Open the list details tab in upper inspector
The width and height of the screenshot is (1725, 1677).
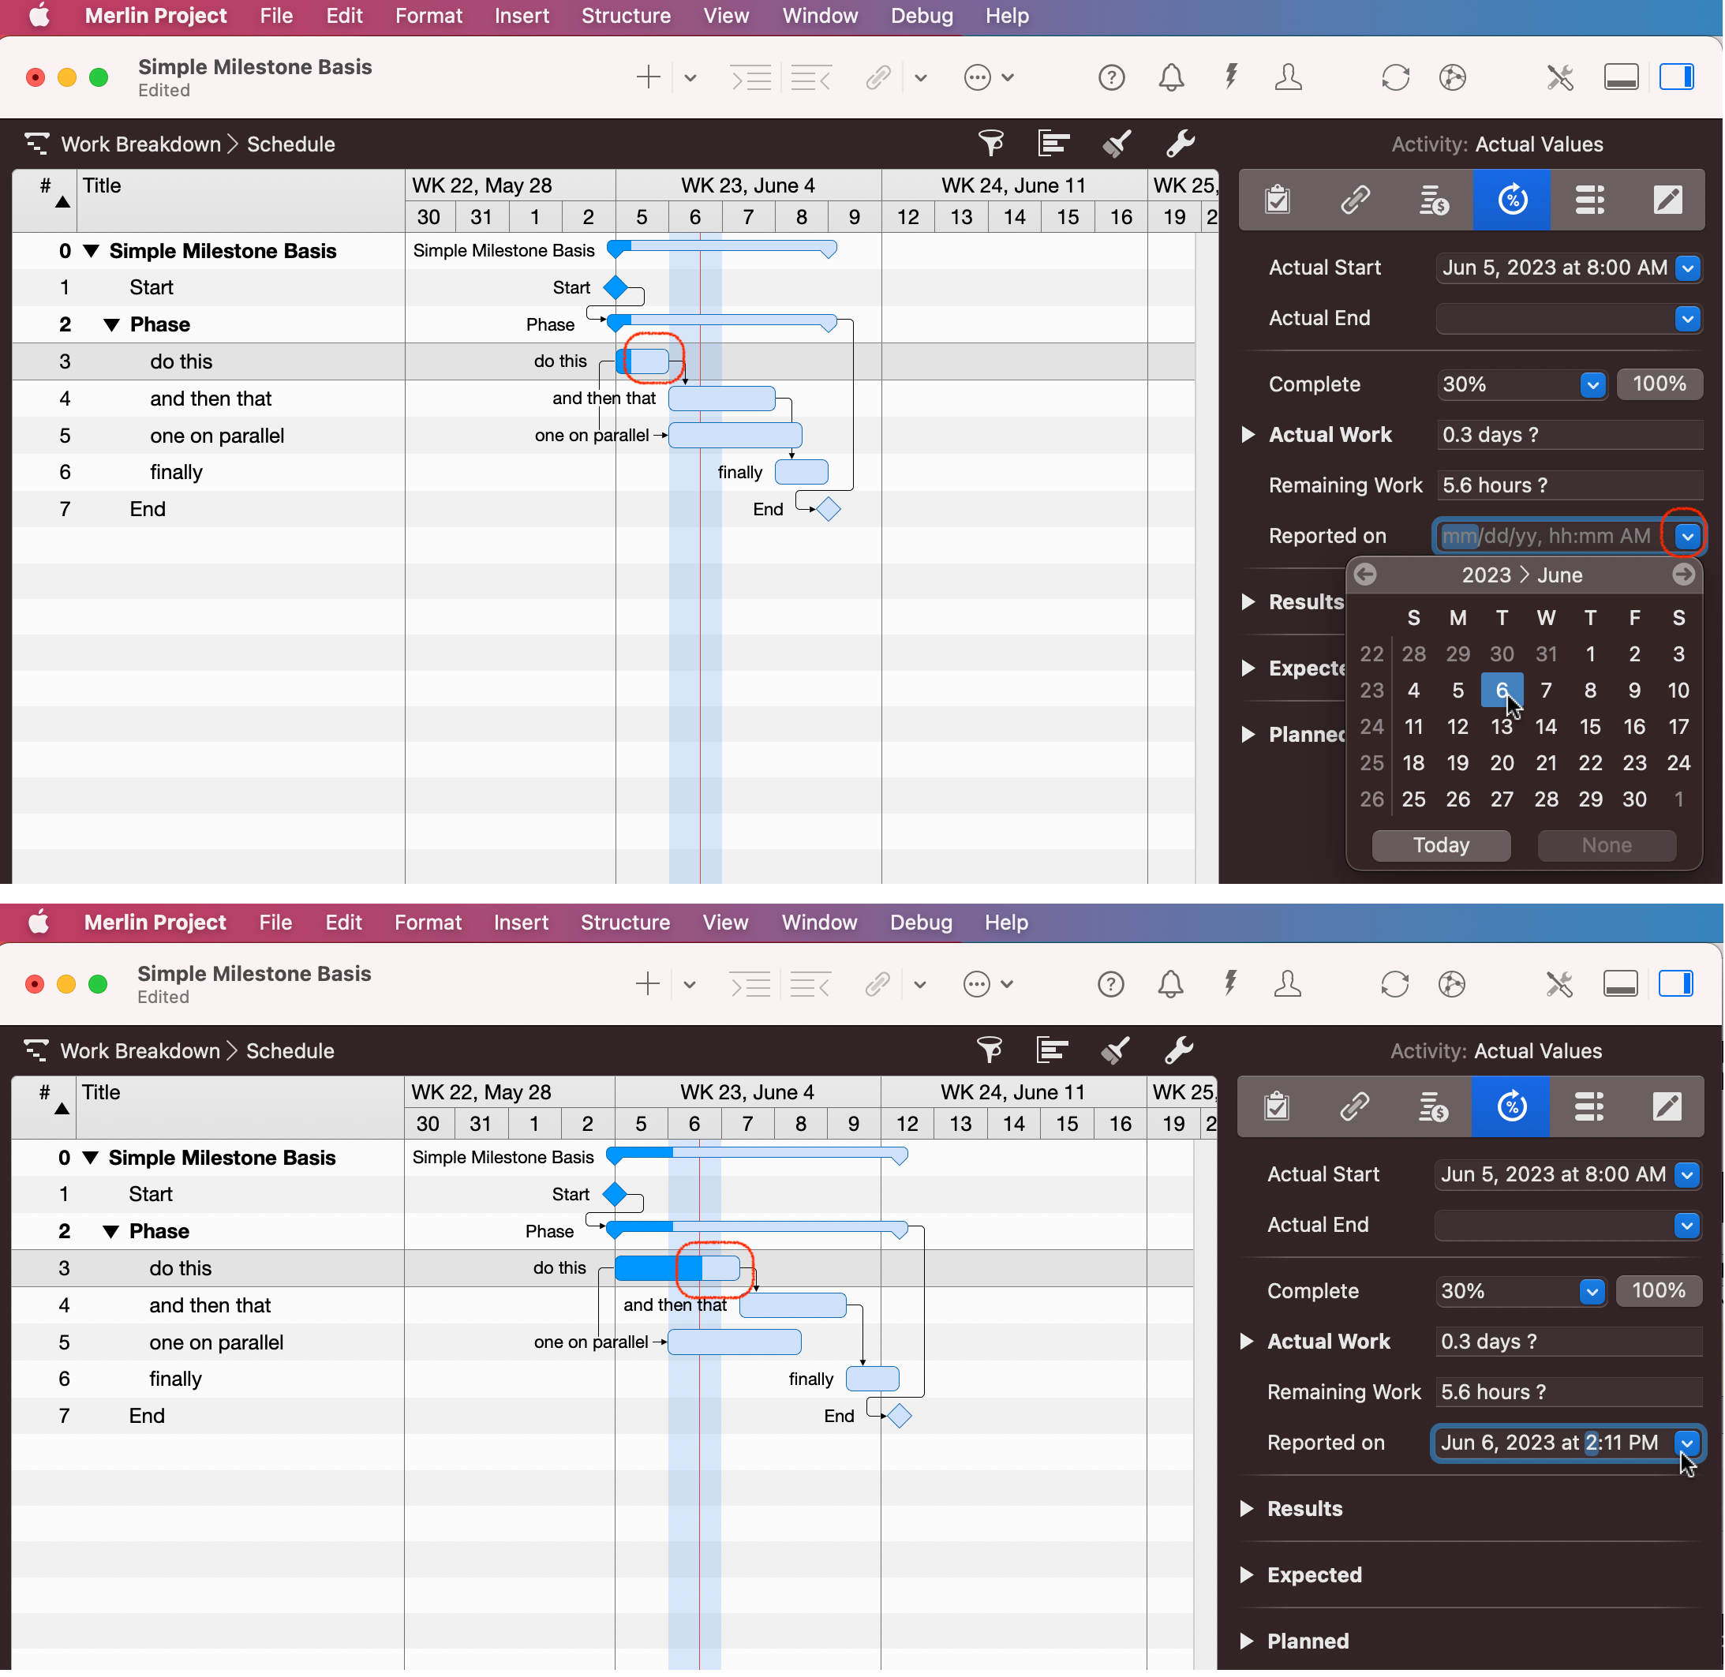[x=1590, y=200]
